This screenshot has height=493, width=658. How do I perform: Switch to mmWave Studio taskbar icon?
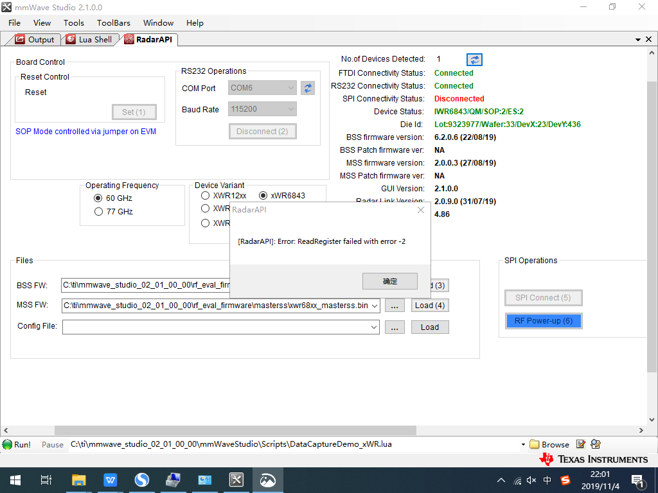point(236,480)
